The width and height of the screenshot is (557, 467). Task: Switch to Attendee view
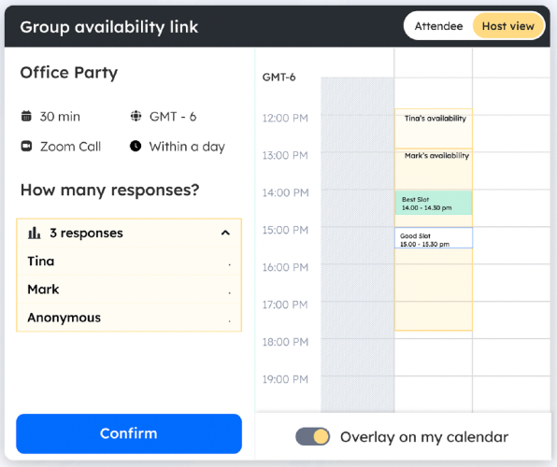click(438, 26)
